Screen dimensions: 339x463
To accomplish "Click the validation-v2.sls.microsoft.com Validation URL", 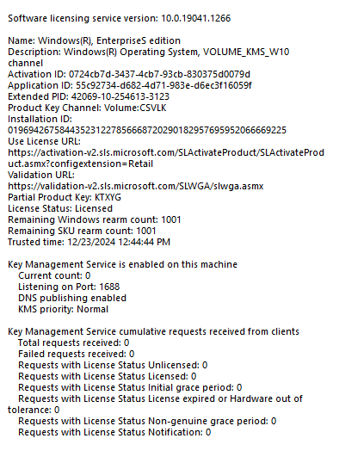I will [x=136, y=186].
